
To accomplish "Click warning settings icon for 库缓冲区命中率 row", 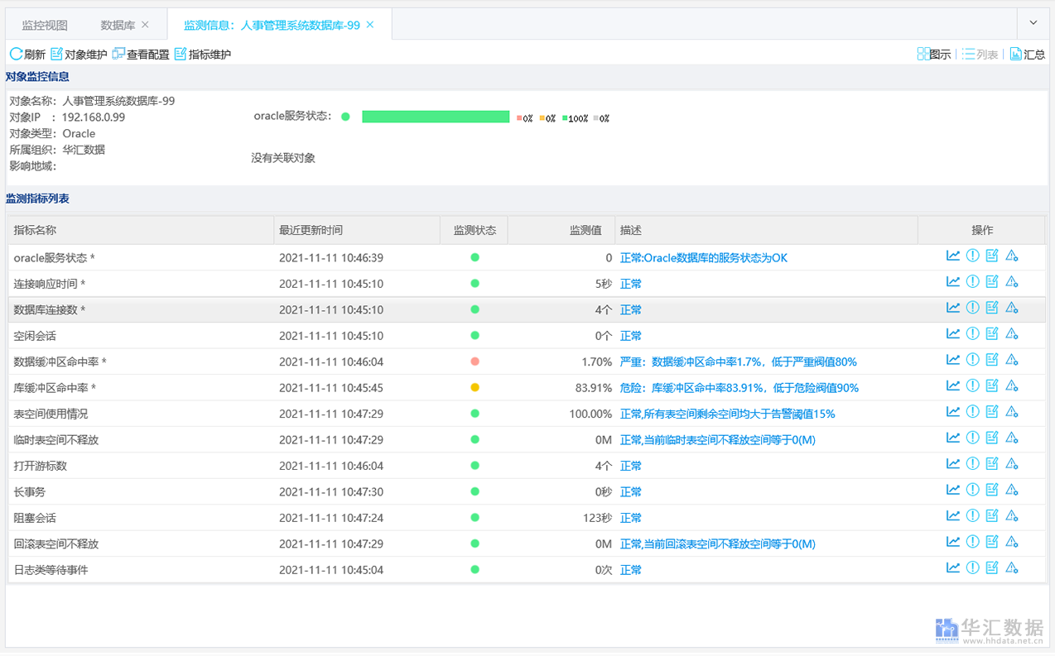I will (x=1011, y=386).
